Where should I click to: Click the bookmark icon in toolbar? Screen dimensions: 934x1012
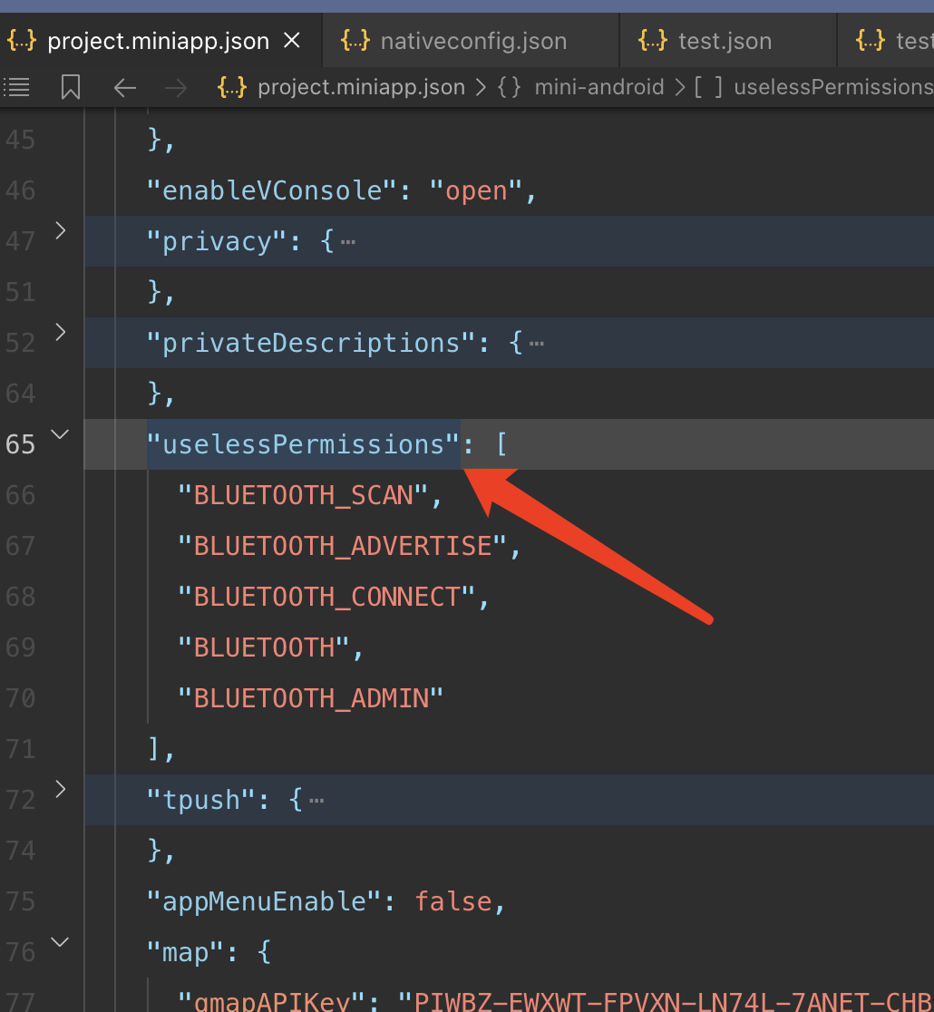pos(70,87)
